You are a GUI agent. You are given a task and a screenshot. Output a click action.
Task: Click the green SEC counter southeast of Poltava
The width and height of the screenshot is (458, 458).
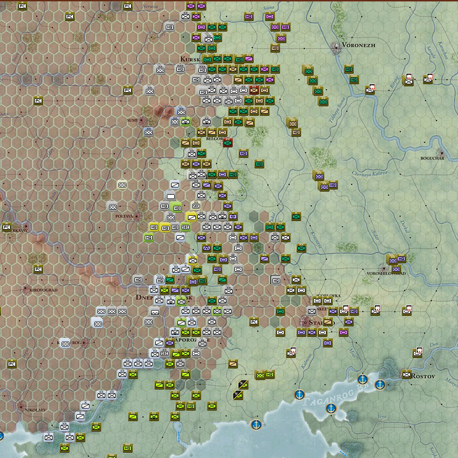[185, 227]
